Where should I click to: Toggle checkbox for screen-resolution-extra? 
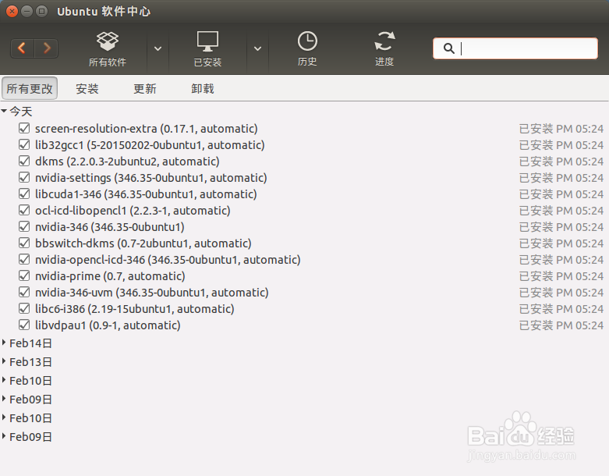coord(24,128)
